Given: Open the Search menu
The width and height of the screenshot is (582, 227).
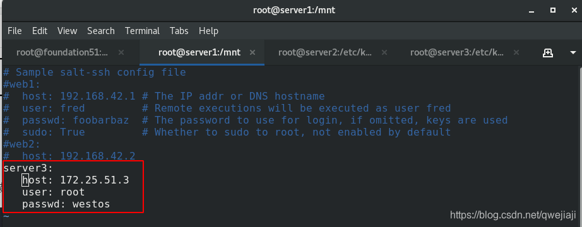Looking at the screenshot, I should [100, 31].
